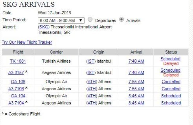Viewport: 193px width, 125px height.
Task: Open Scheduled status for TK 1881
Action: pos(171,59)
